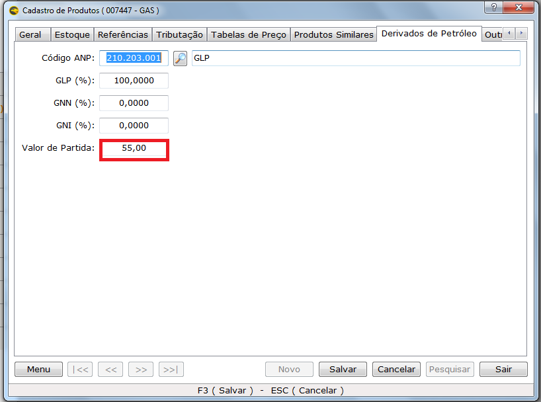The height and width of the screenshot is (402, 541).
Task: Jump to last record with >>| button
Action: click(171, 370)
